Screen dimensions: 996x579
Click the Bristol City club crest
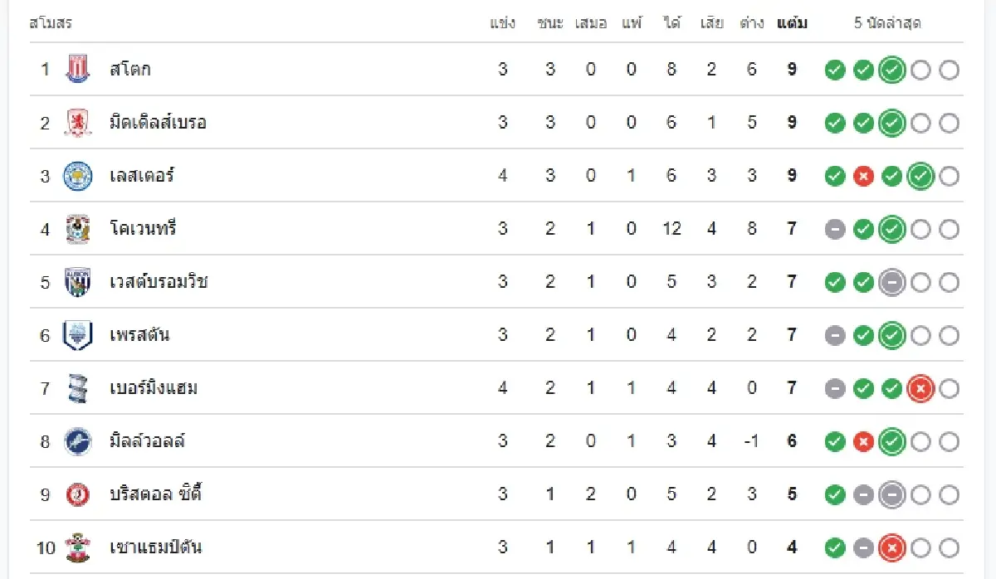coord(77,494)
